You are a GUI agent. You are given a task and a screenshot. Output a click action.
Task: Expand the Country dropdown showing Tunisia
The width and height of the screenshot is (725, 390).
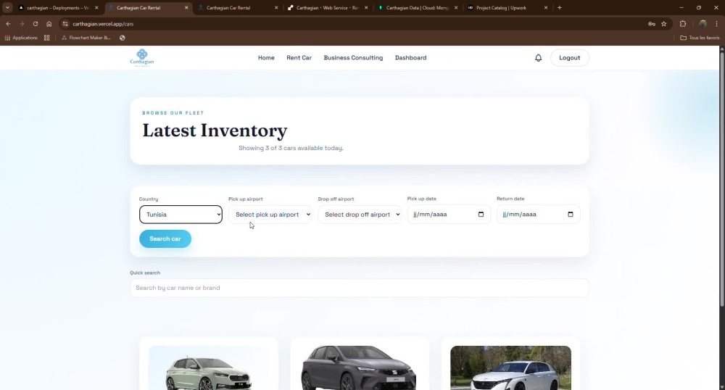[x=181, y=215]
